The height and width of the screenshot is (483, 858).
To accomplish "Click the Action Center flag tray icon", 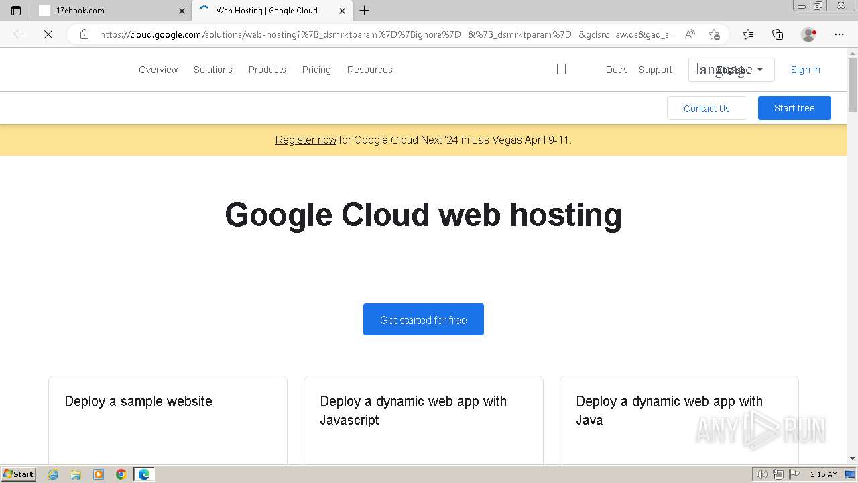I will click(x=794, y=474).
